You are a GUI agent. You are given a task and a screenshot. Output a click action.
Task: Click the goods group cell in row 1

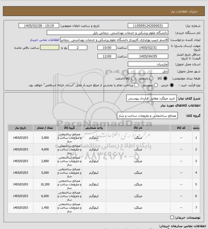(x=69, y=138)
